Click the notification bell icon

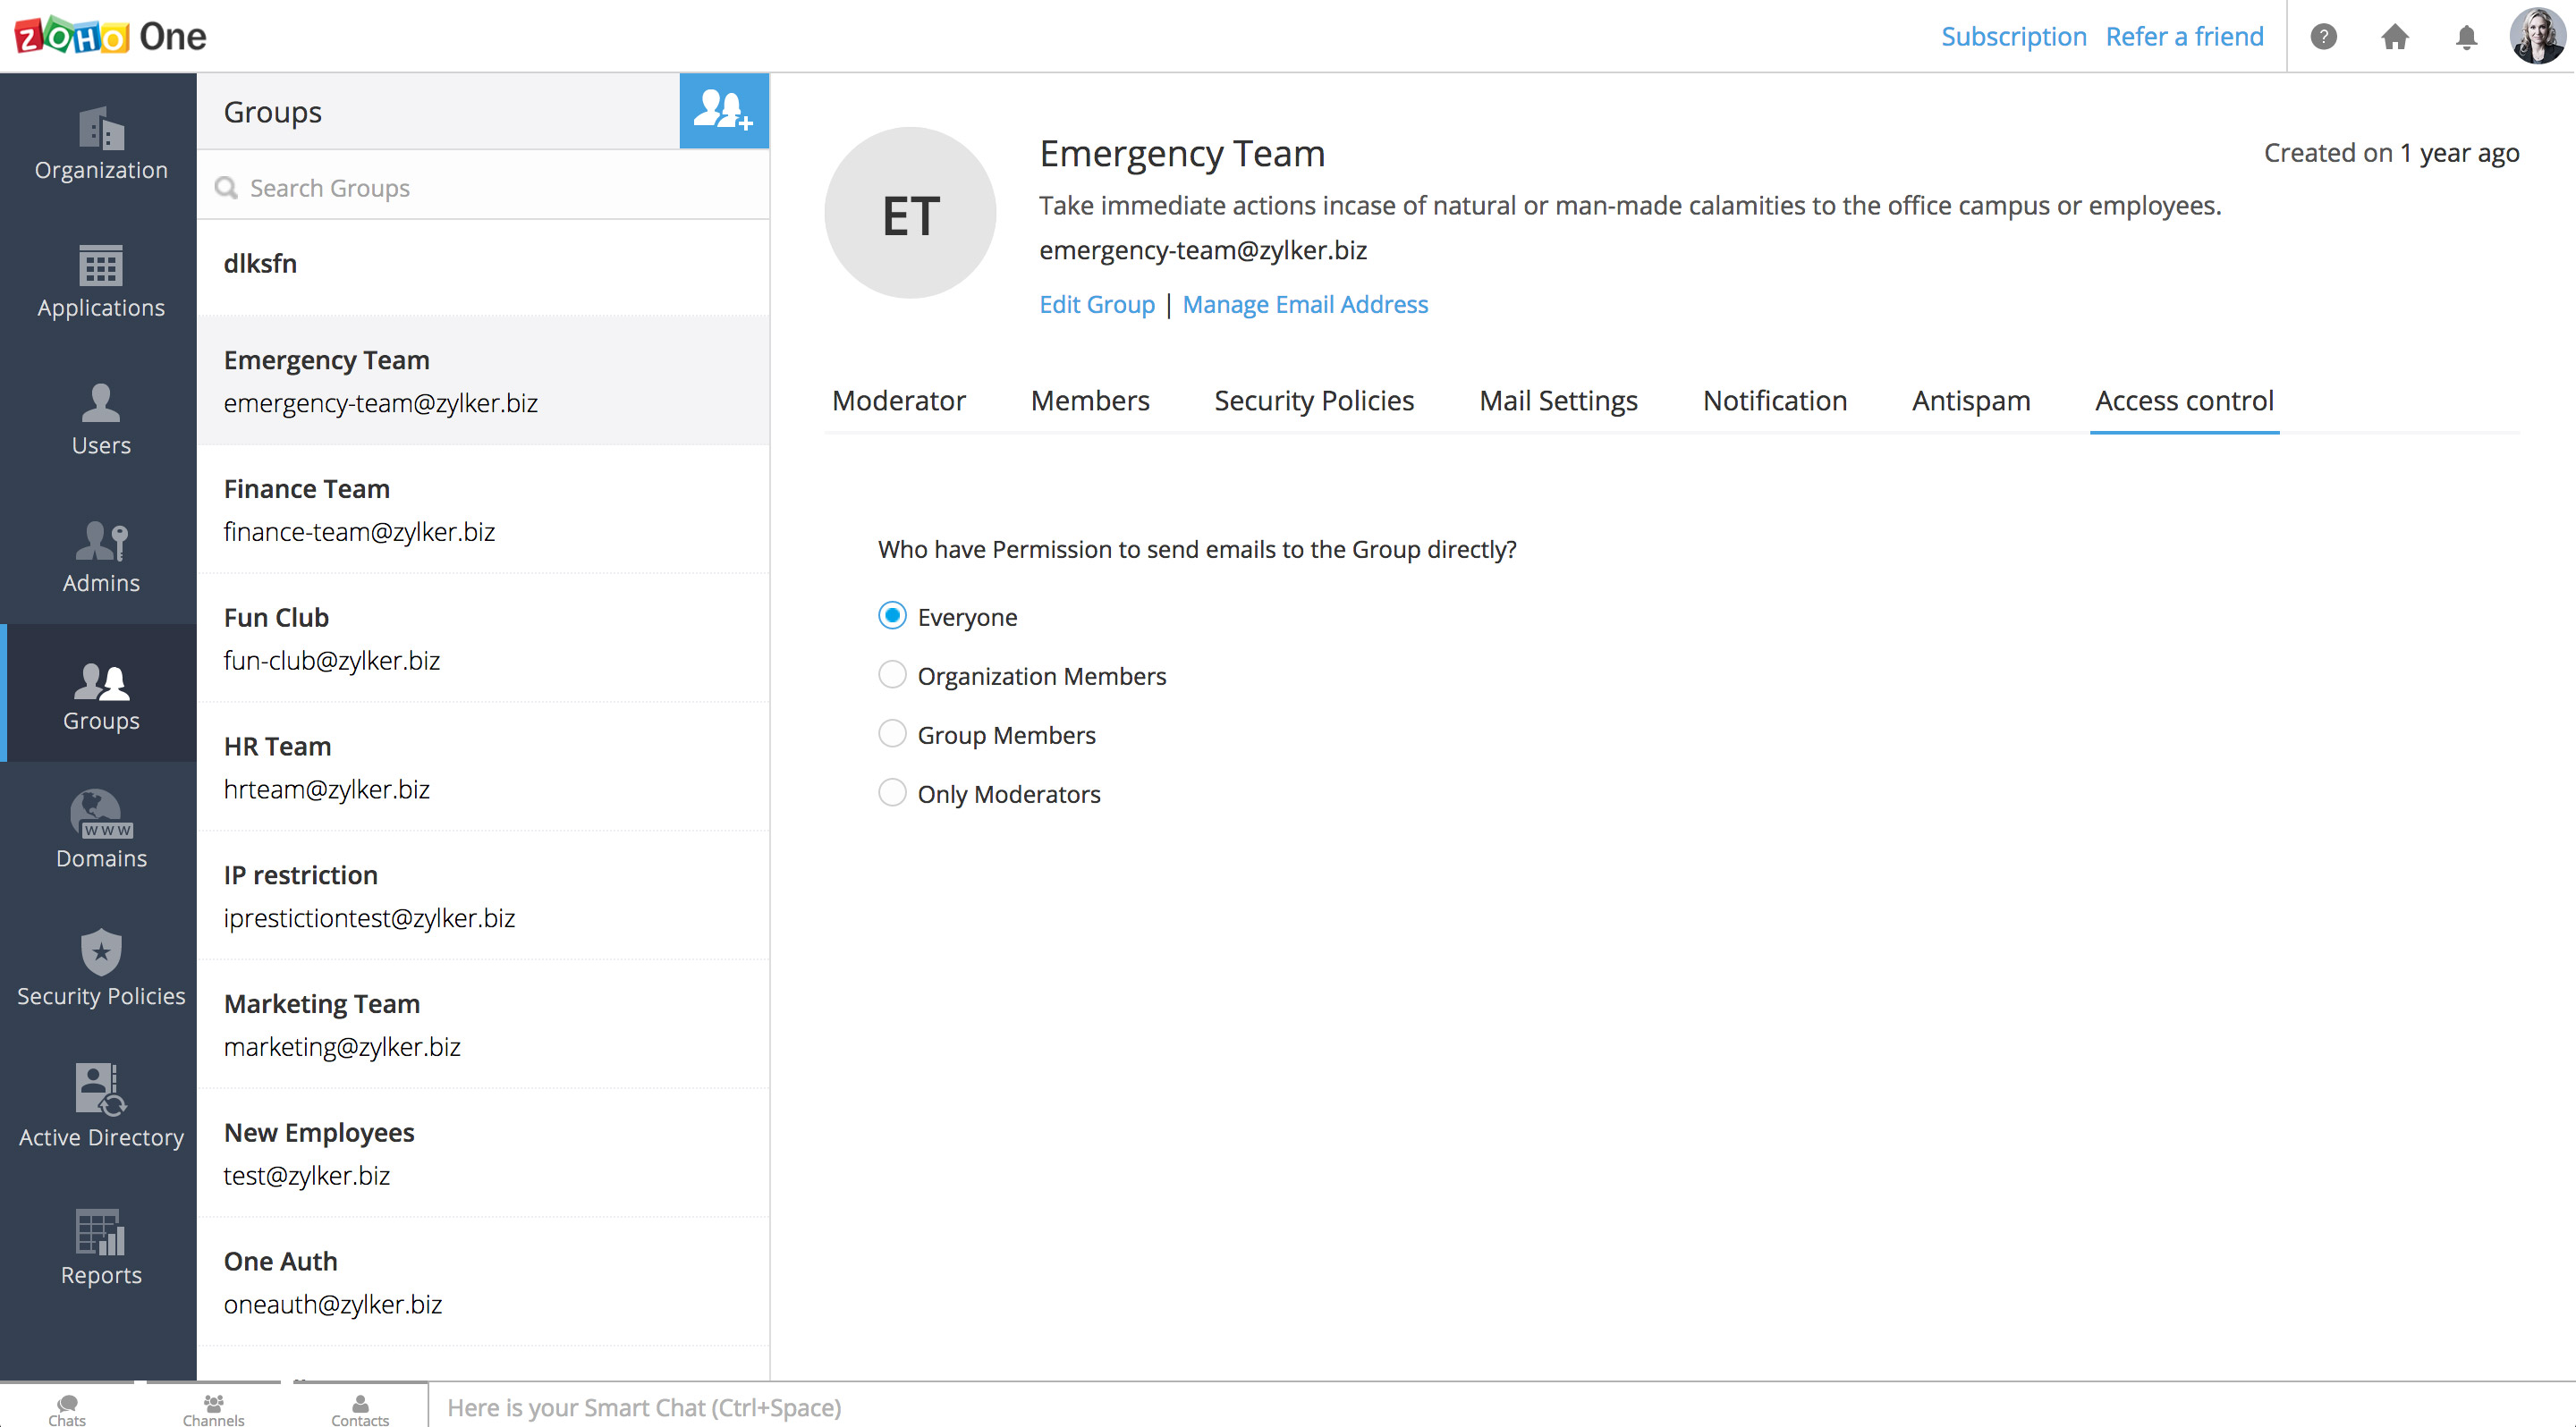(x=2465, y=37)
